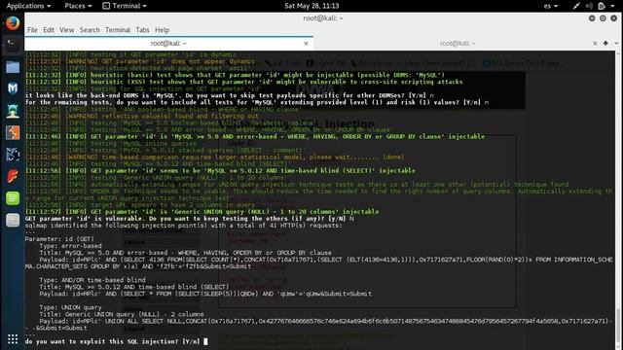This screenshot has height=350, width=623.
Task: Launch Metasploit from the dock
Action: pyautogui.click(x=13, y=88)
